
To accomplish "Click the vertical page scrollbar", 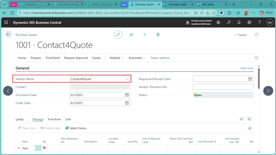I will click(x=259, y=78).
